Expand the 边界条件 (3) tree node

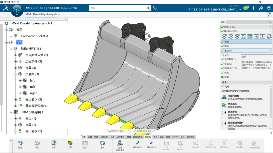[15, 61]
